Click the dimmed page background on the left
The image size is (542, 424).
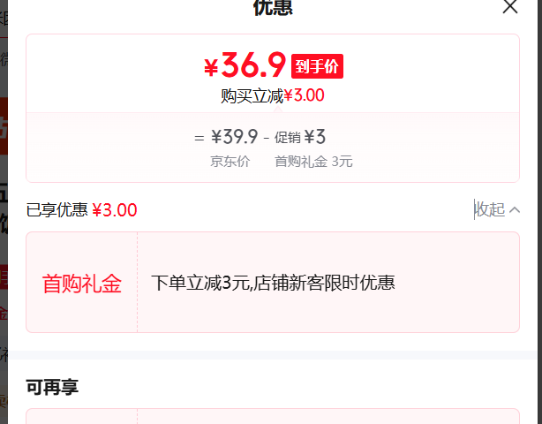point(4,212)
